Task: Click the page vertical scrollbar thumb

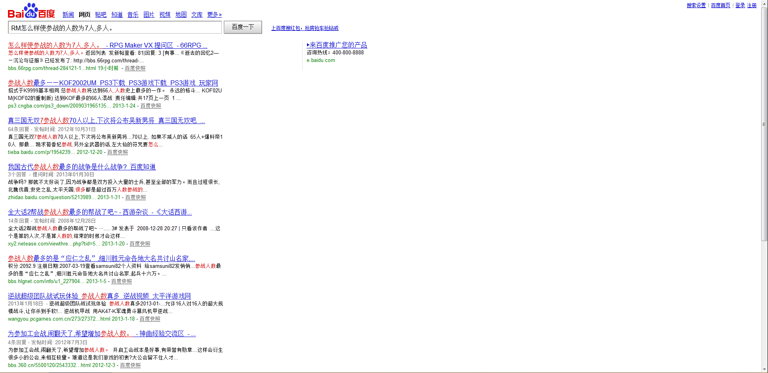Action: coord(764,124)
